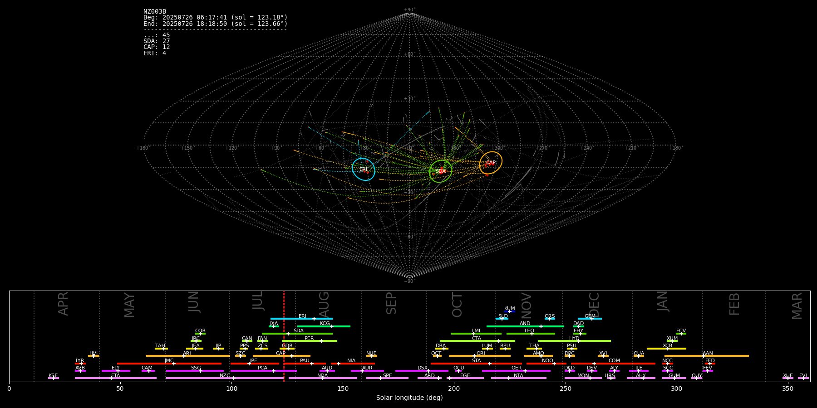Image resolution: width=817 pixels, height=408 pixels.
Task: Click the JMC red shower bar
Action: pyautogui.click(x=169, y=364)
